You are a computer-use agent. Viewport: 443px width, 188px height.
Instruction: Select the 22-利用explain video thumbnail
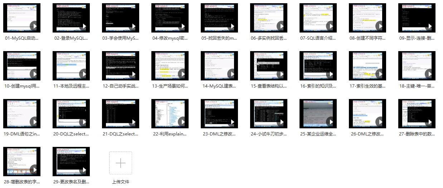[170, 114]
